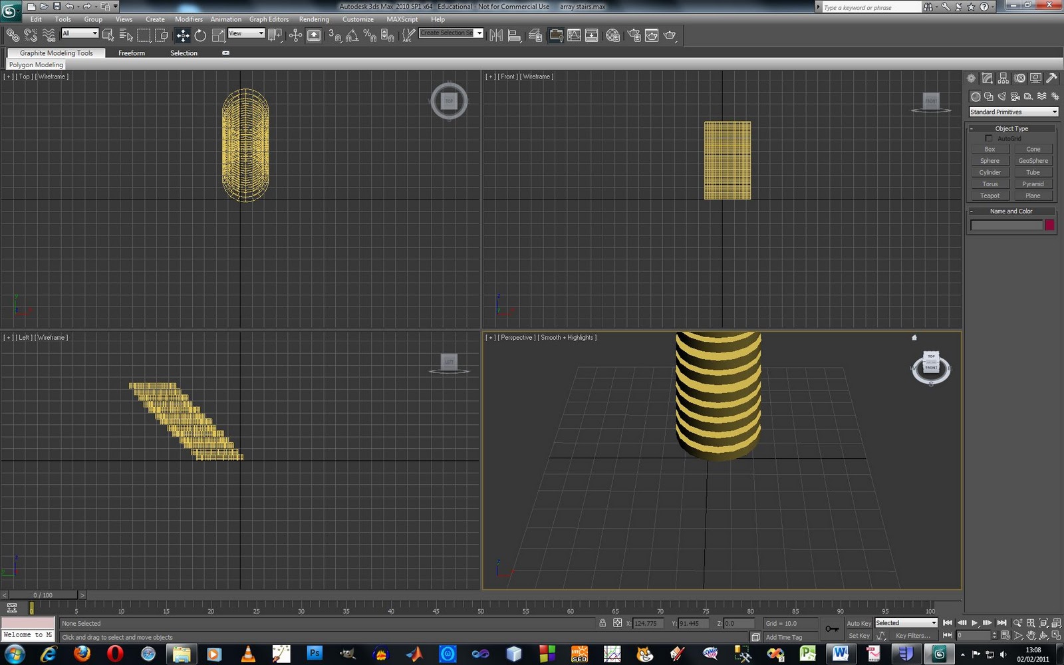Click the GeoSphere primitive button
The image size is (1064, 665).
[x=1033, y=161]
